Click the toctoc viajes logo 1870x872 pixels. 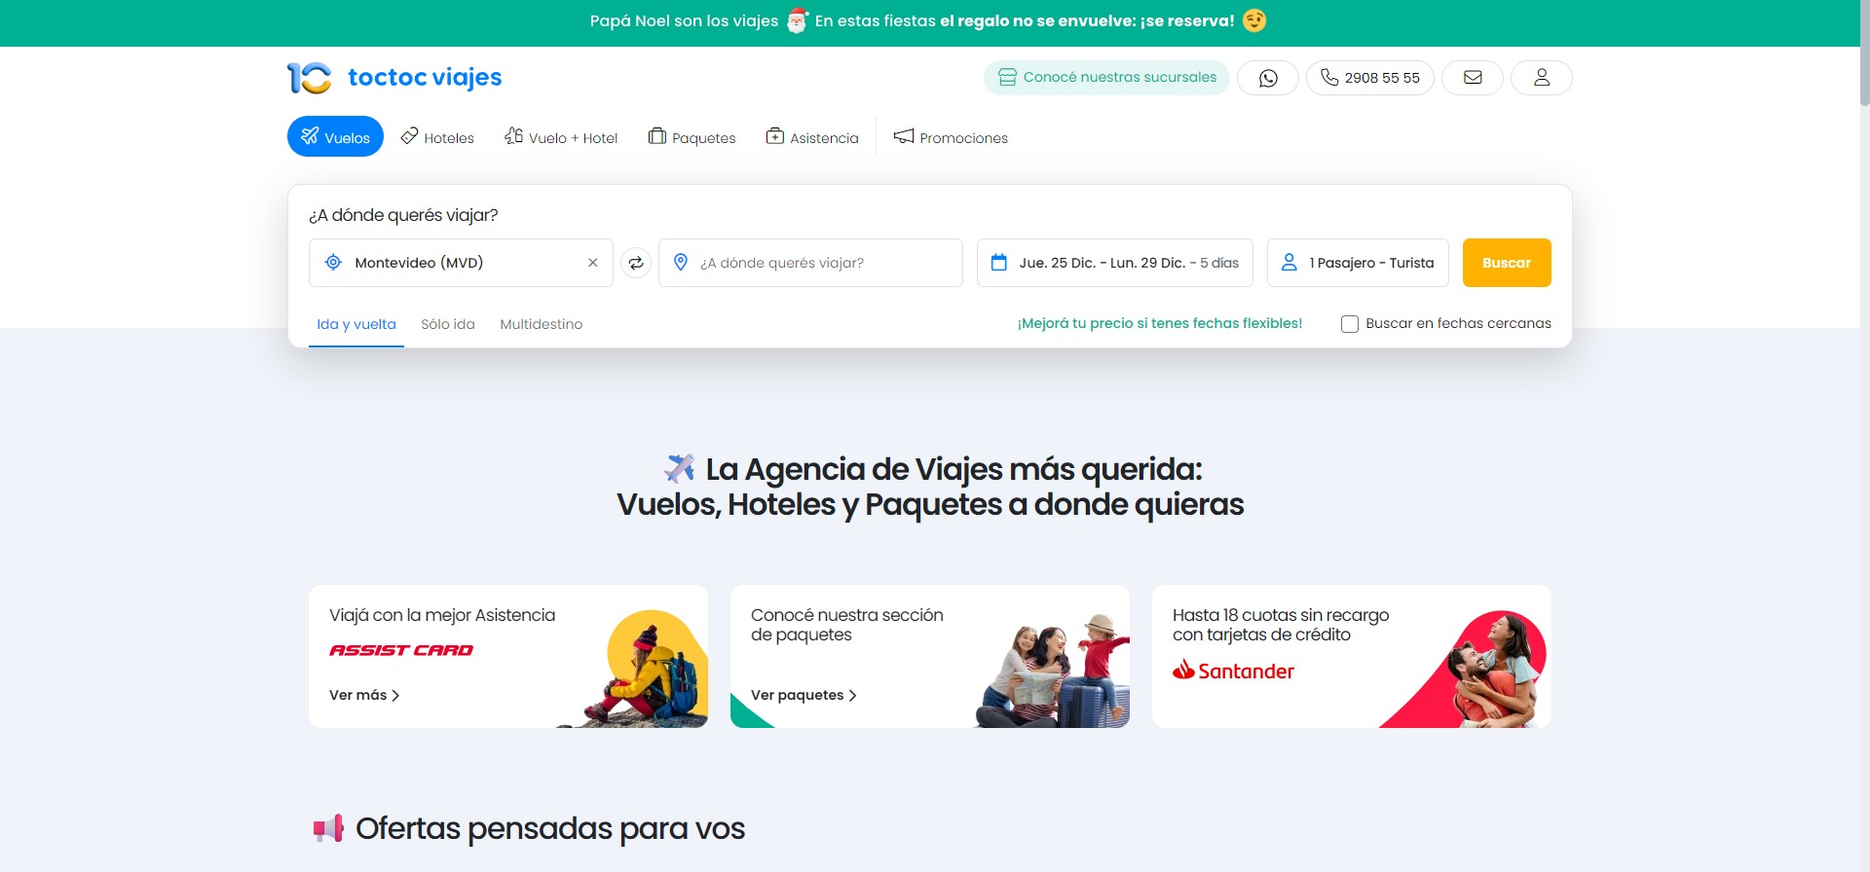coord(394,78)
